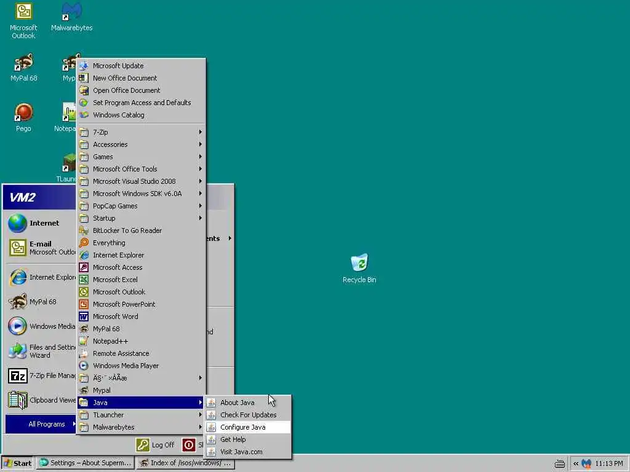Viewport: 630px width, 472px height.
Task: Expand Microsoft Office Tools folder
Action: coord(141,169)
